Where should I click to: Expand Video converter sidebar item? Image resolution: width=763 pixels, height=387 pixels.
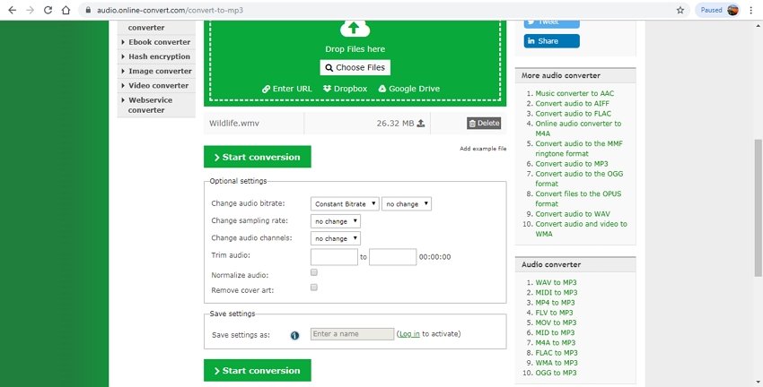tap(156, 85)
